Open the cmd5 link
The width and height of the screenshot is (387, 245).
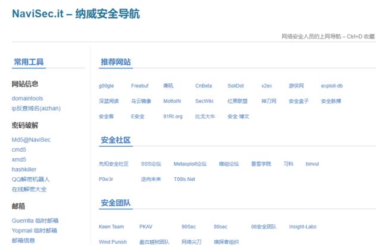click(19, 150)
